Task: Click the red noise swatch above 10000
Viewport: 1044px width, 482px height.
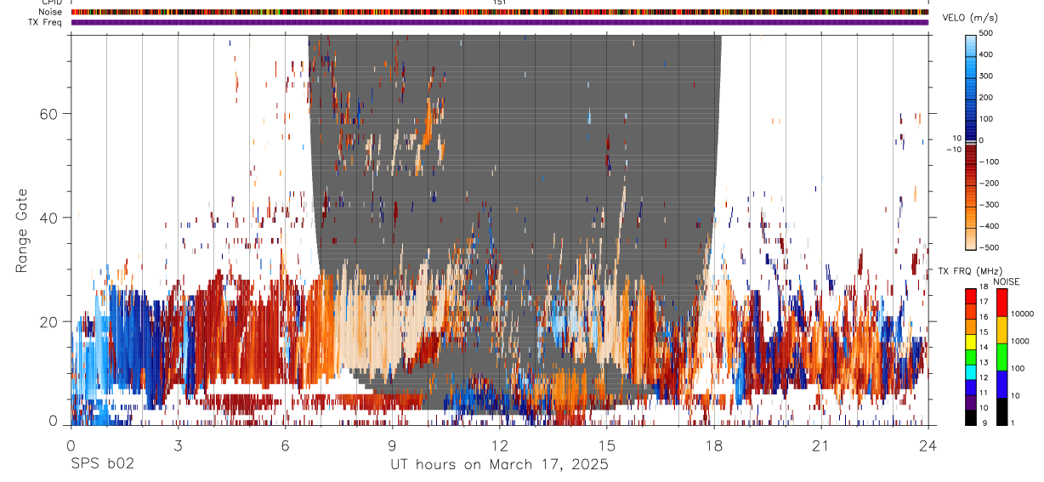Action: click(x=1001, y=303)
